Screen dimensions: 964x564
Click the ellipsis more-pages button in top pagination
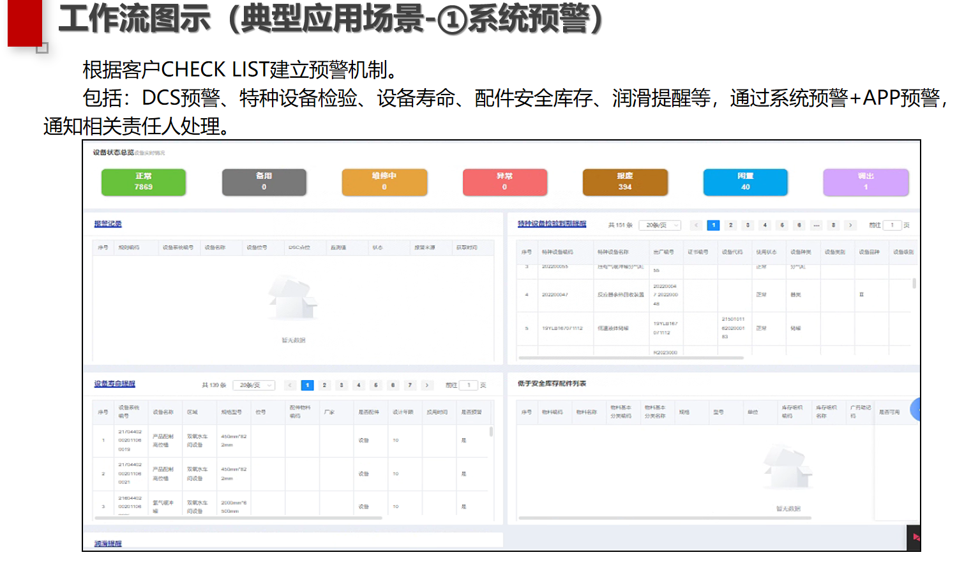click(x=817, y=225)
